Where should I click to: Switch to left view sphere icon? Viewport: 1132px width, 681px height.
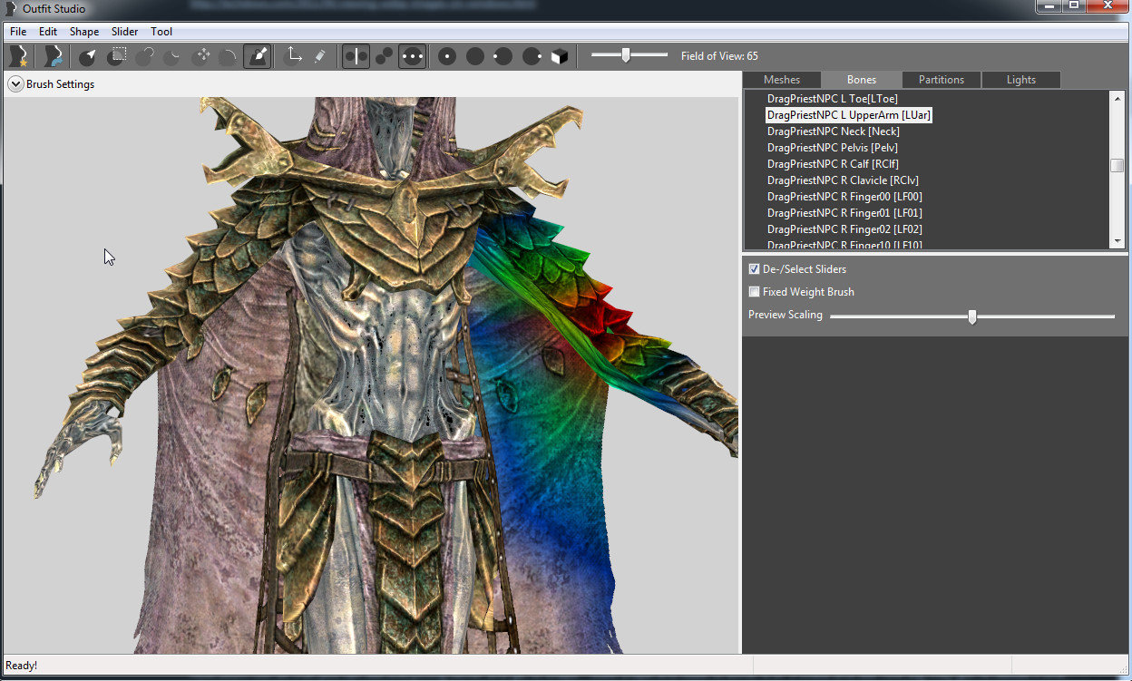click(x=503, y=56)
